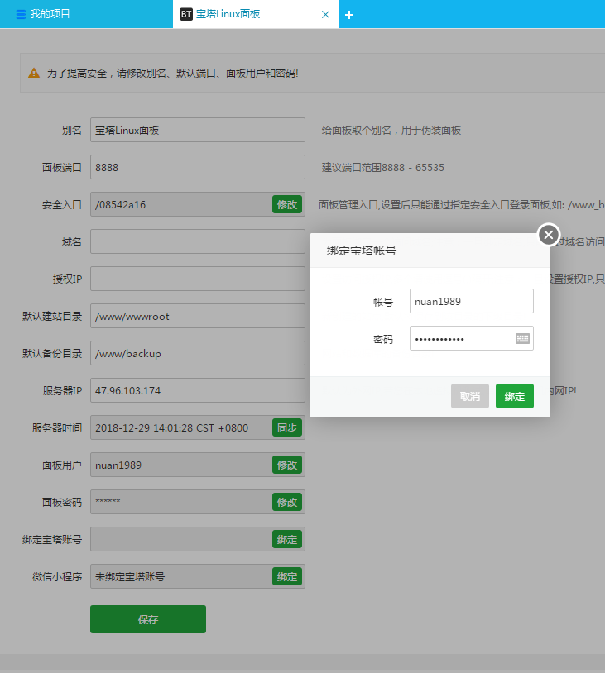605x673 pixels.
Task: Click the BT logo icon in the tab
Action: click(x=186, y=14)
